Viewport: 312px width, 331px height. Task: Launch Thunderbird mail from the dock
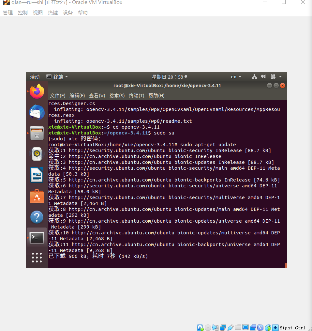37,112
